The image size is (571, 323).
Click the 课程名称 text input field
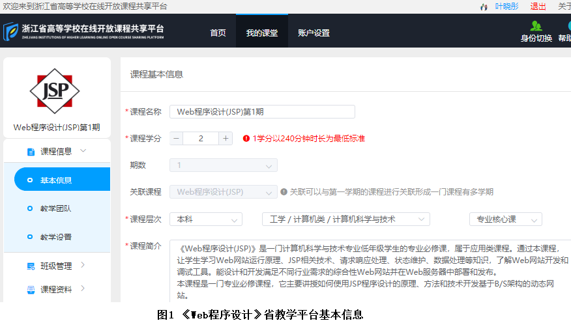click(262, 112)
